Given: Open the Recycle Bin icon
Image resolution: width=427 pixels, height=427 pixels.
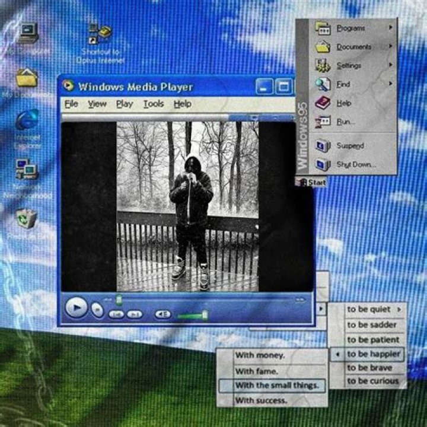Looking at the screenshot, I should pos(27,218).
